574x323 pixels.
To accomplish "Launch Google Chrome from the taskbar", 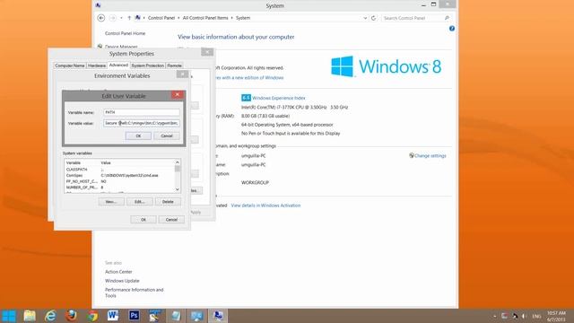I will [x=92, y=316].
